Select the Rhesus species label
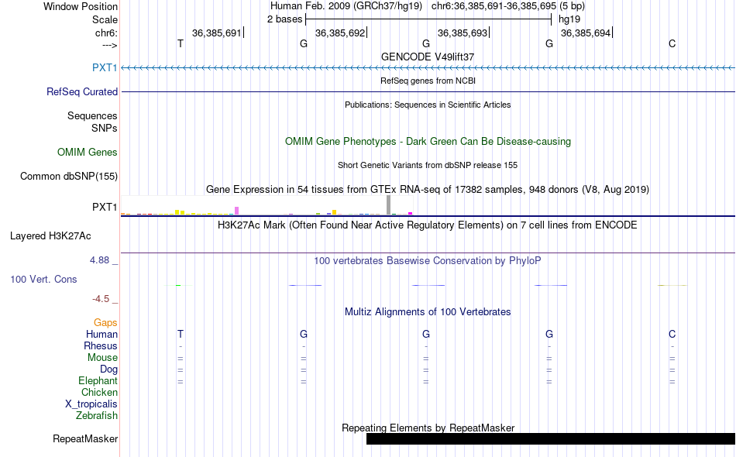Screen dimensions: 736x457 coord(101,345)
